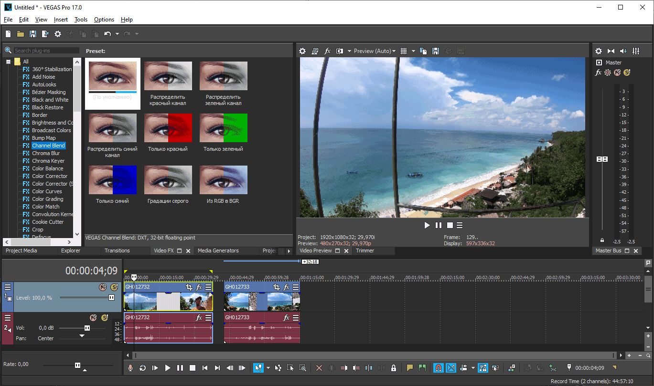654x386 pixels.
Task: Open Video Output FX in the preview toolbar
Action: click(x=327, y=51)
